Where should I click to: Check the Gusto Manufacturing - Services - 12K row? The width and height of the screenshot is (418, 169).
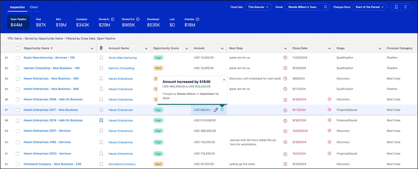(18, 58)
